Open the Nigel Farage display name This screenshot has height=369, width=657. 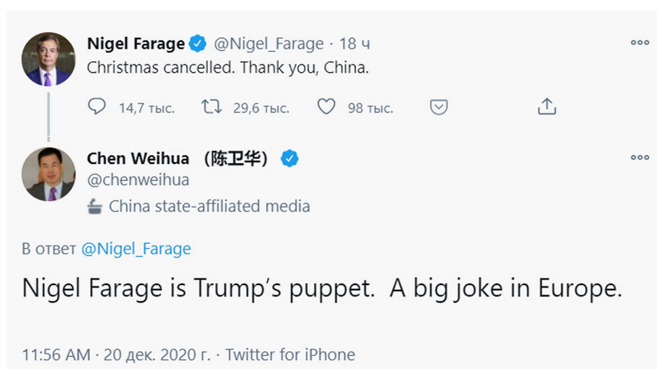click(x=136, y=44)
